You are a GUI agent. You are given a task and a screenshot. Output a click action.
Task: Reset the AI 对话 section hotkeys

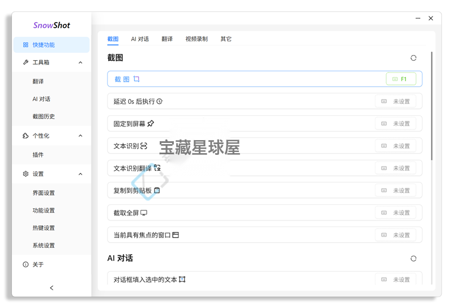[413, 259]
